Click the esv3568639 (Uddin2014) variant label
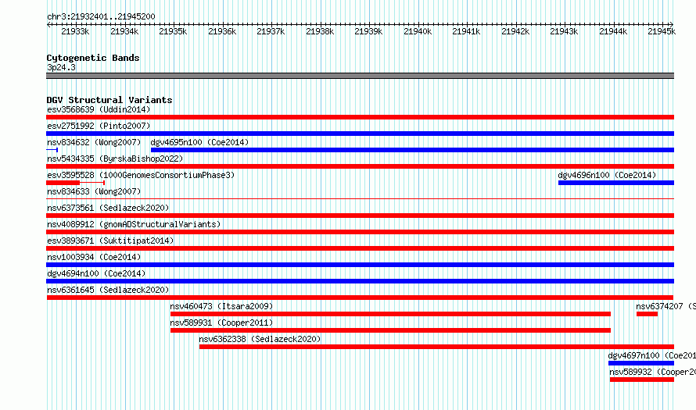The width and height of the screenshot is (696, 410). [99, 109]
